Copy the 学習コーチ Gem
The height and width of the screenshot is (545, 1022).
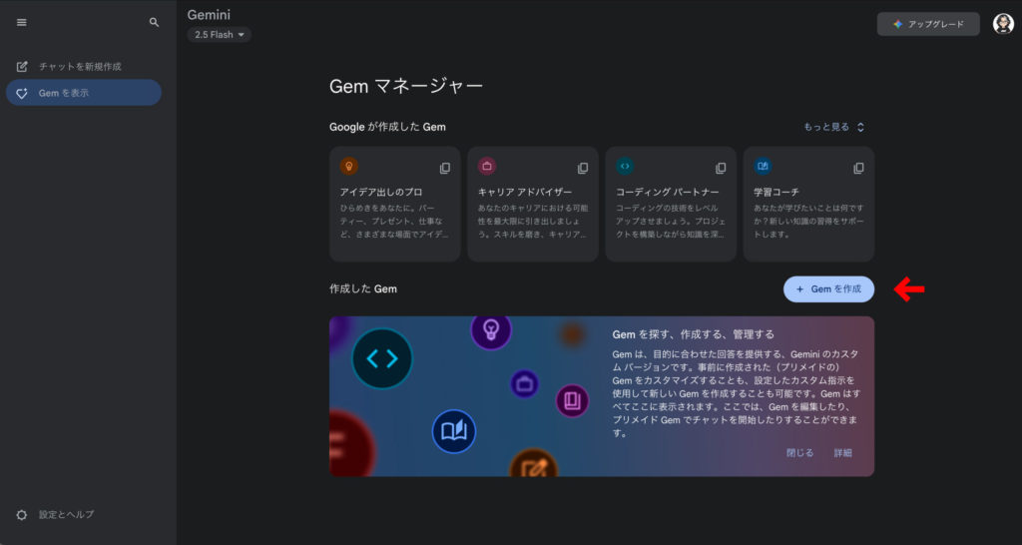(859, 169)
